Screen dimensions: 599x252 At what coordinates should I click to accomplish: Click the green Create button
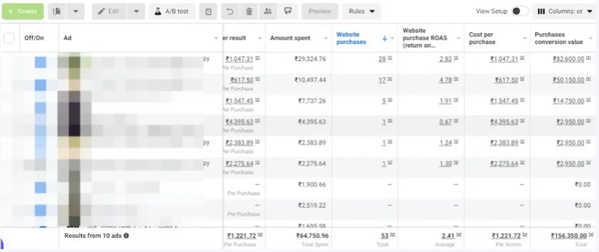22,11
